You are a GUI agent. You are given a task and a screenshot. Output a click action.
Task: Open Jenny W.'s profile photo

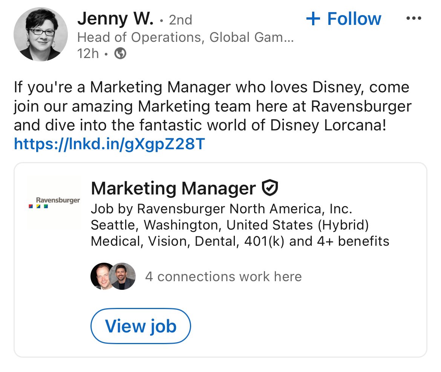[x=40, y=34]
